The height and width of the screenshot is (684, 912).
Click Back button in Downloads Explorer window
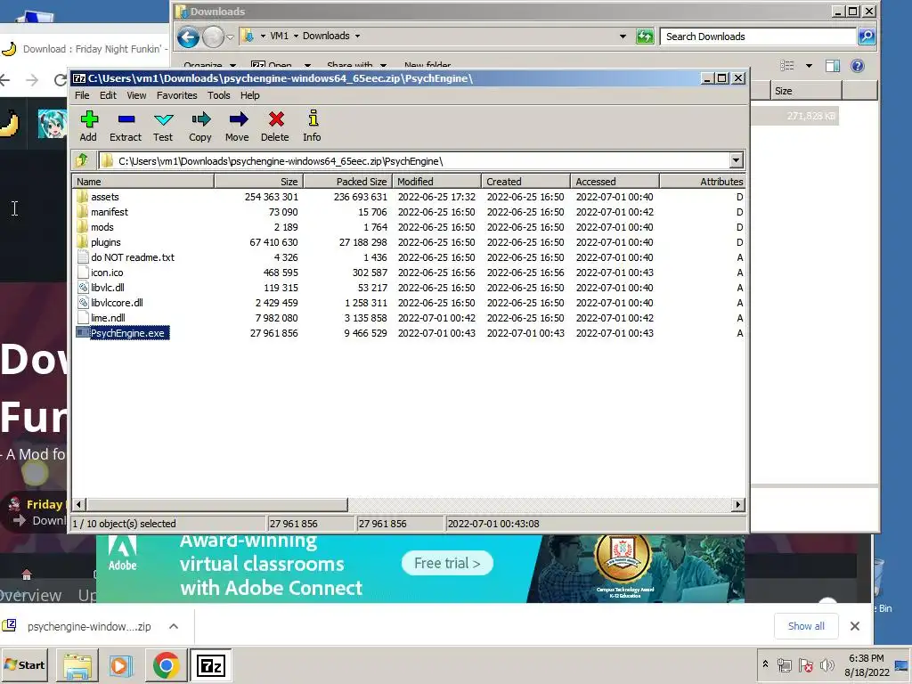(189, 37)
